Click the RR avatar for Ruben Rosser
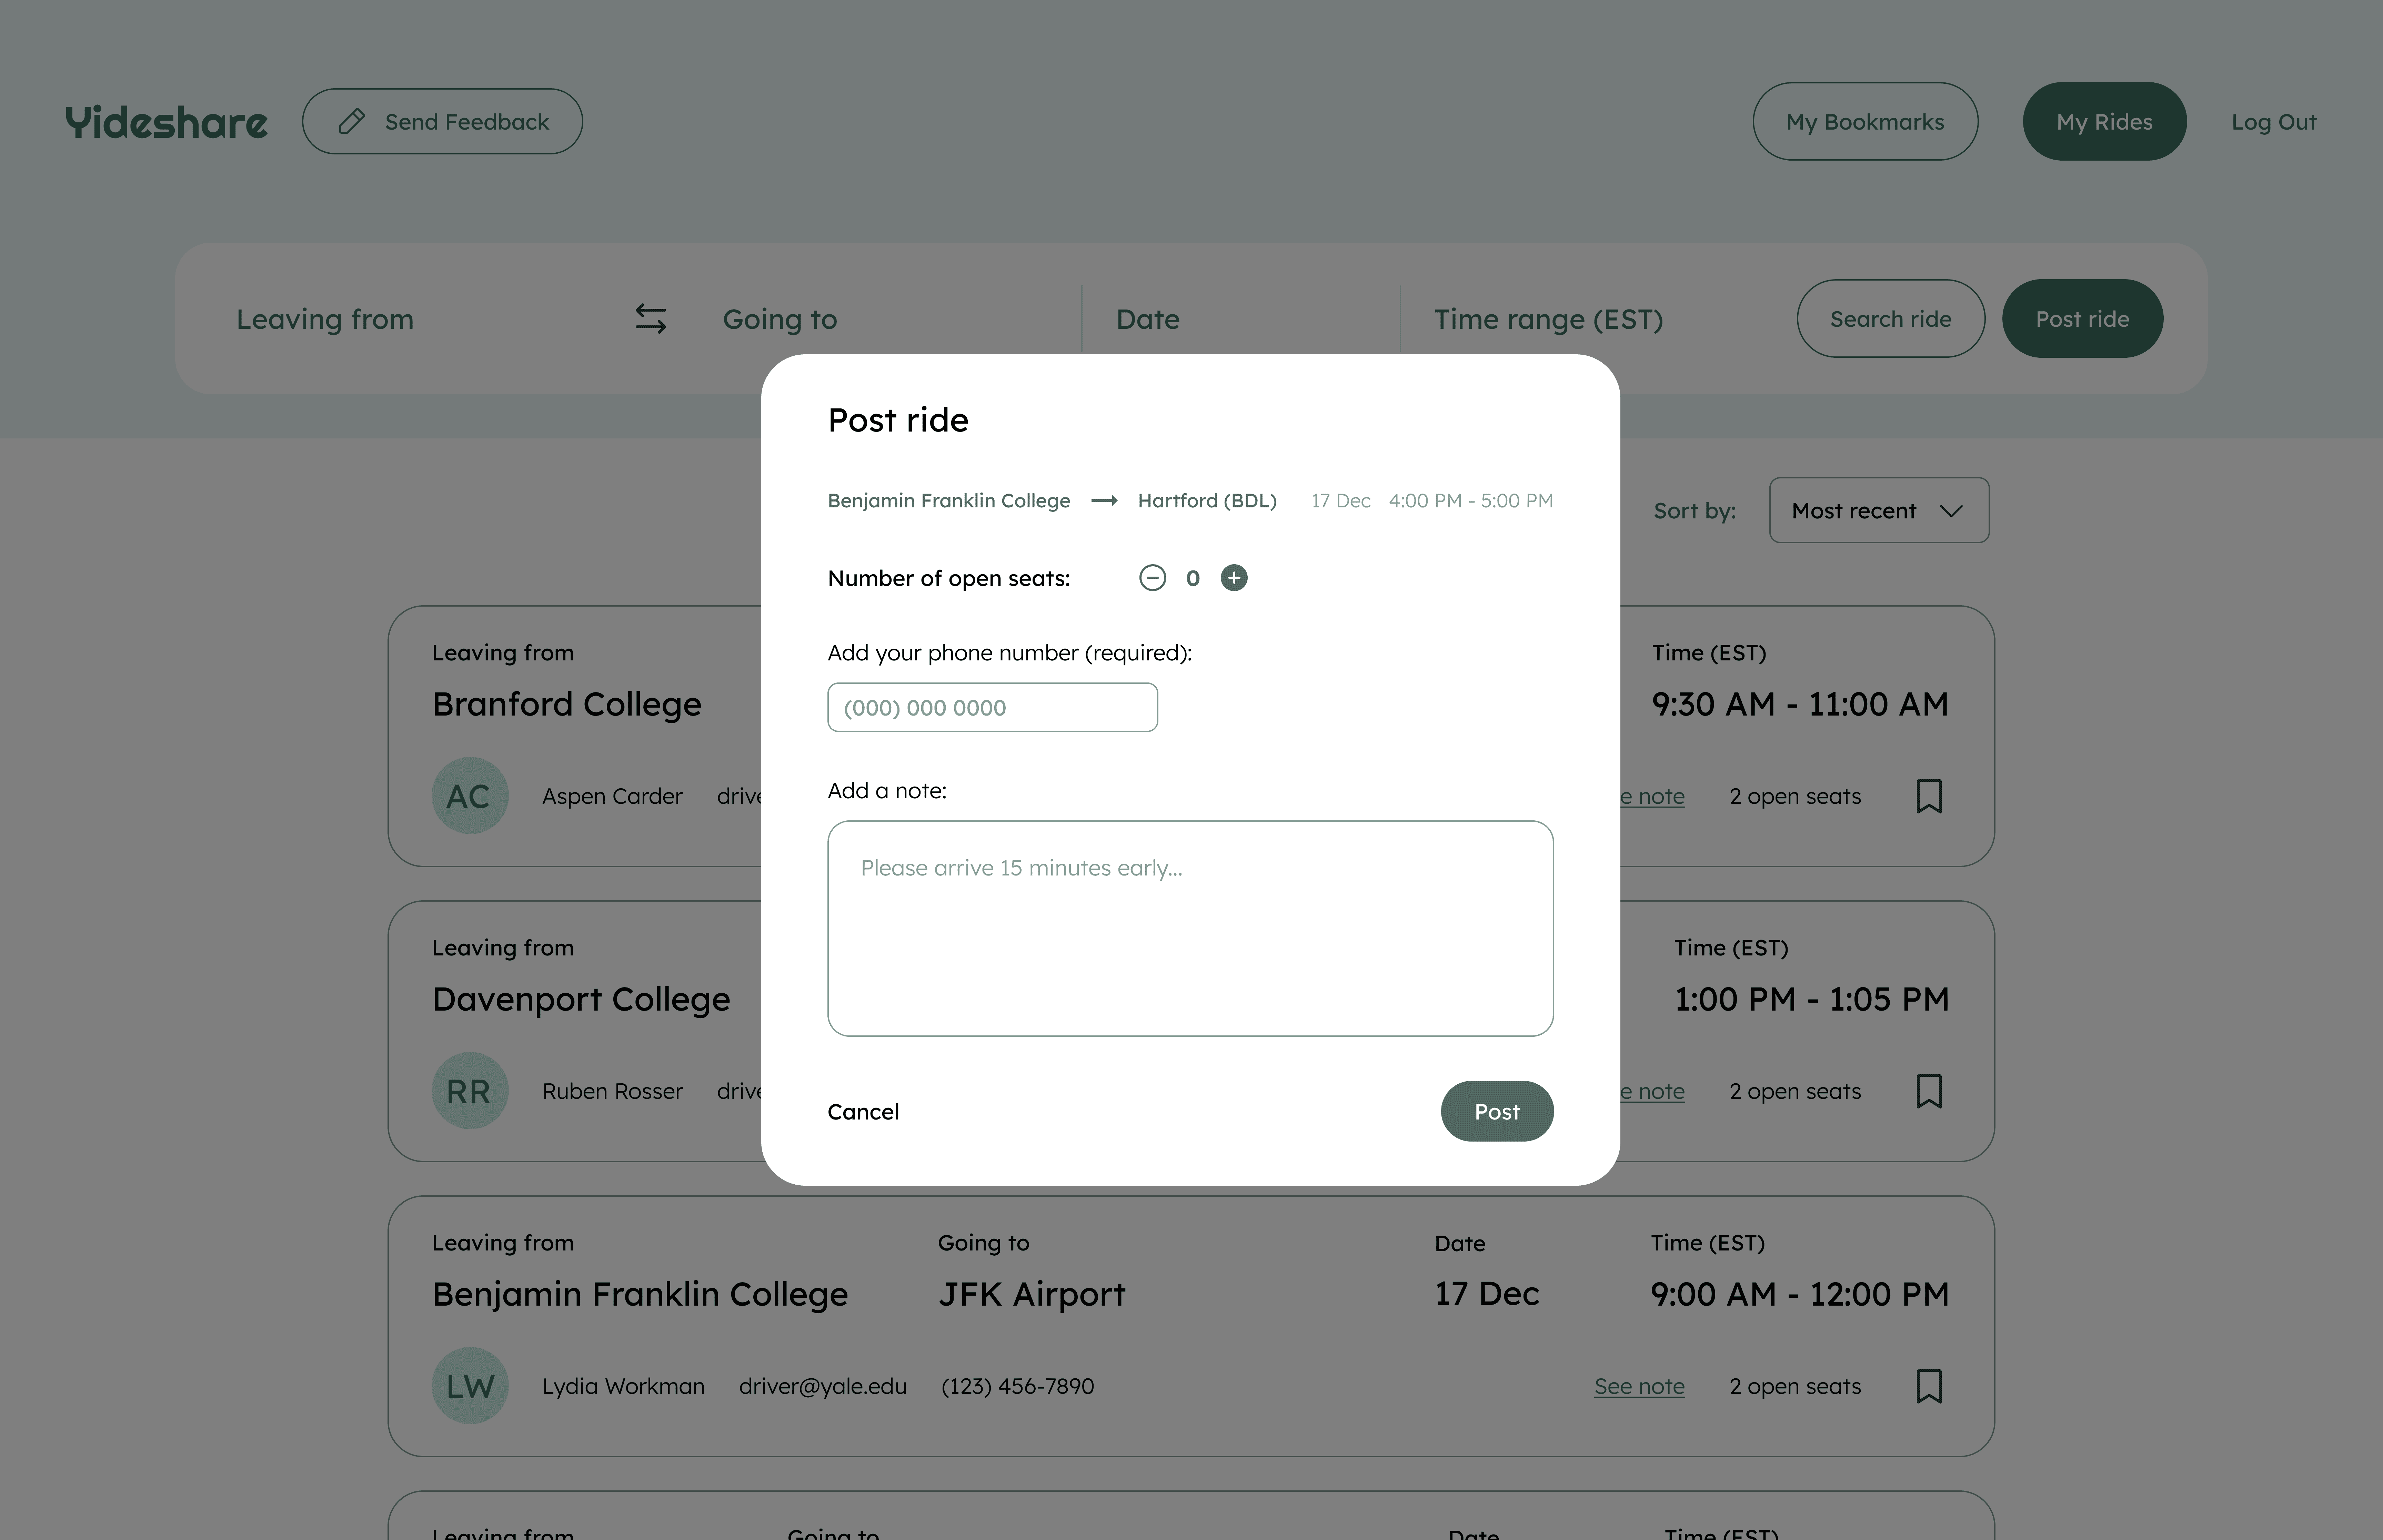The width and height of the screenshot is (2383, 1540). (x=470, y=1091)
